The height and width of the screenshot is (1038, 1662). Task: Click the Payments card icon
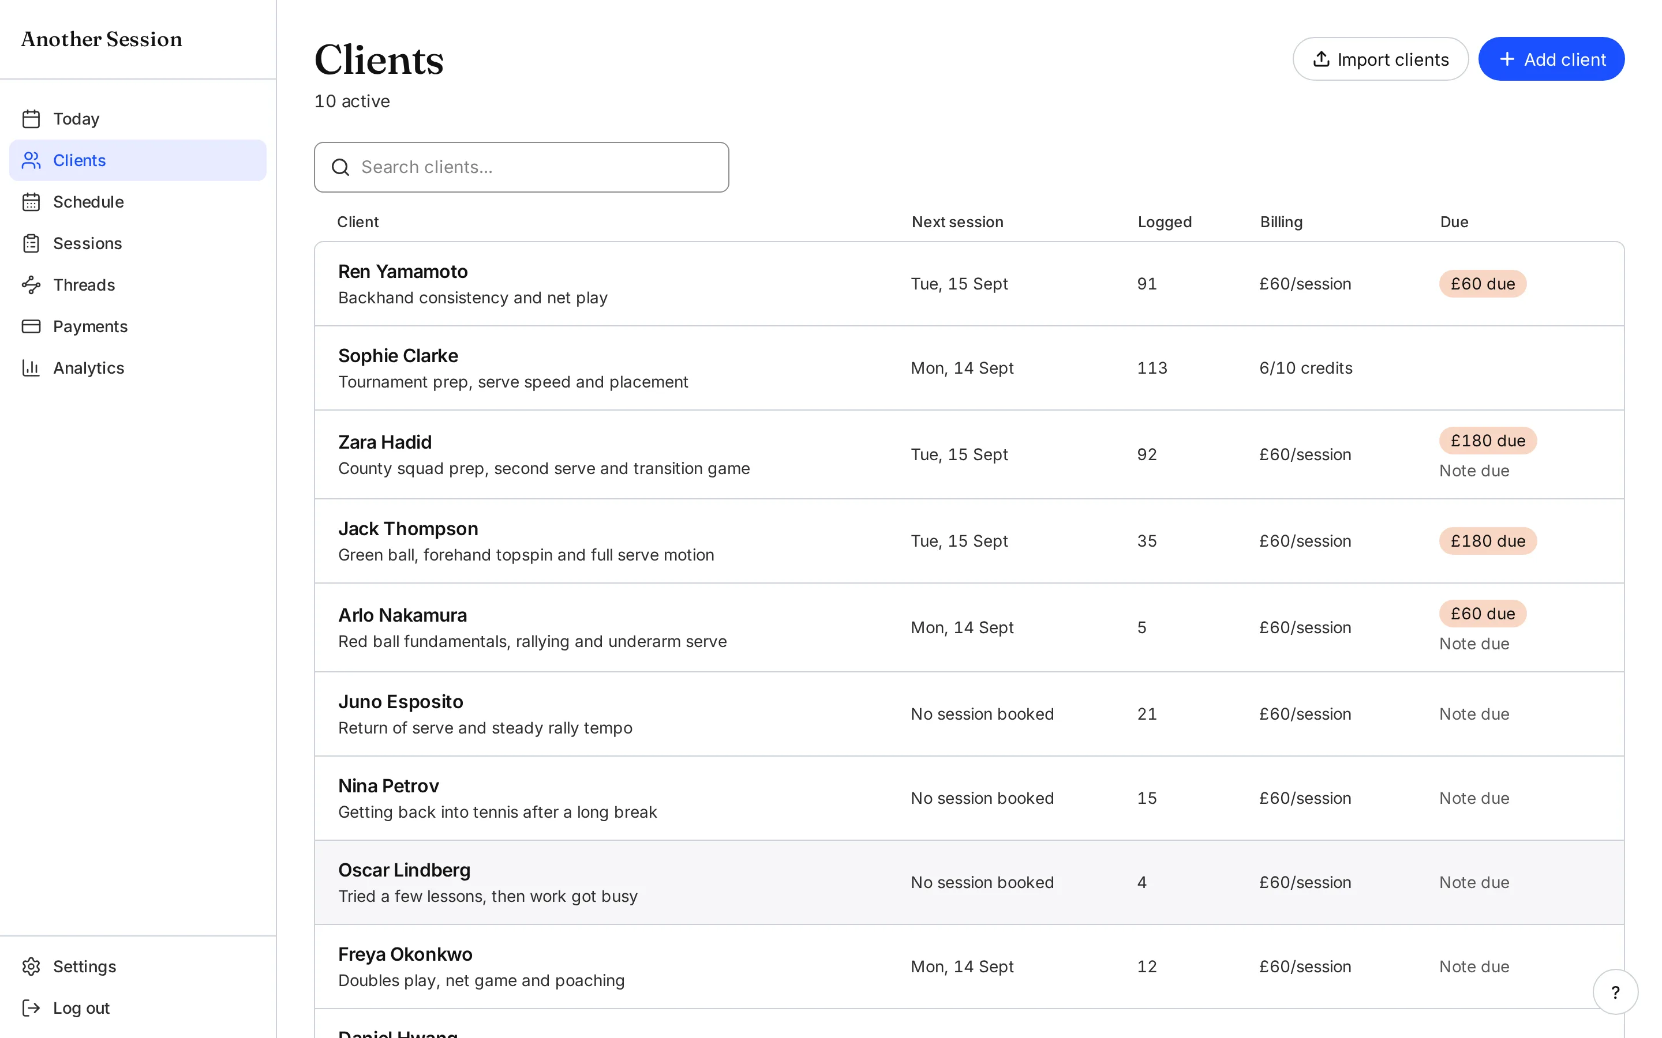[31, 327]
